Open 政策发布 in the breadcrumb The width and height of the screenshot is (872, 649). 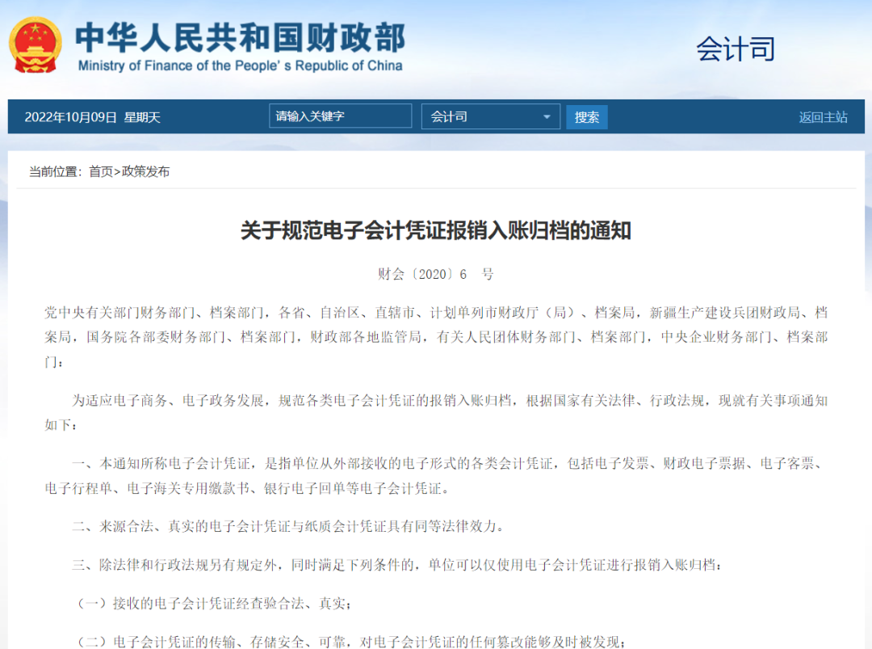point(145,171)
